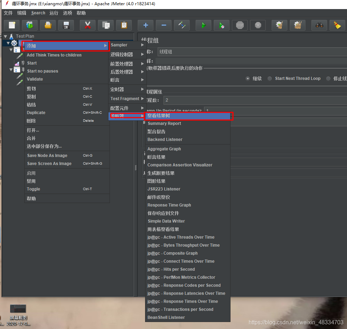Open 屏幕截图 desktop thumbnail
The image size is (347, 329).
pyautogui.click(x=18, y=309)
